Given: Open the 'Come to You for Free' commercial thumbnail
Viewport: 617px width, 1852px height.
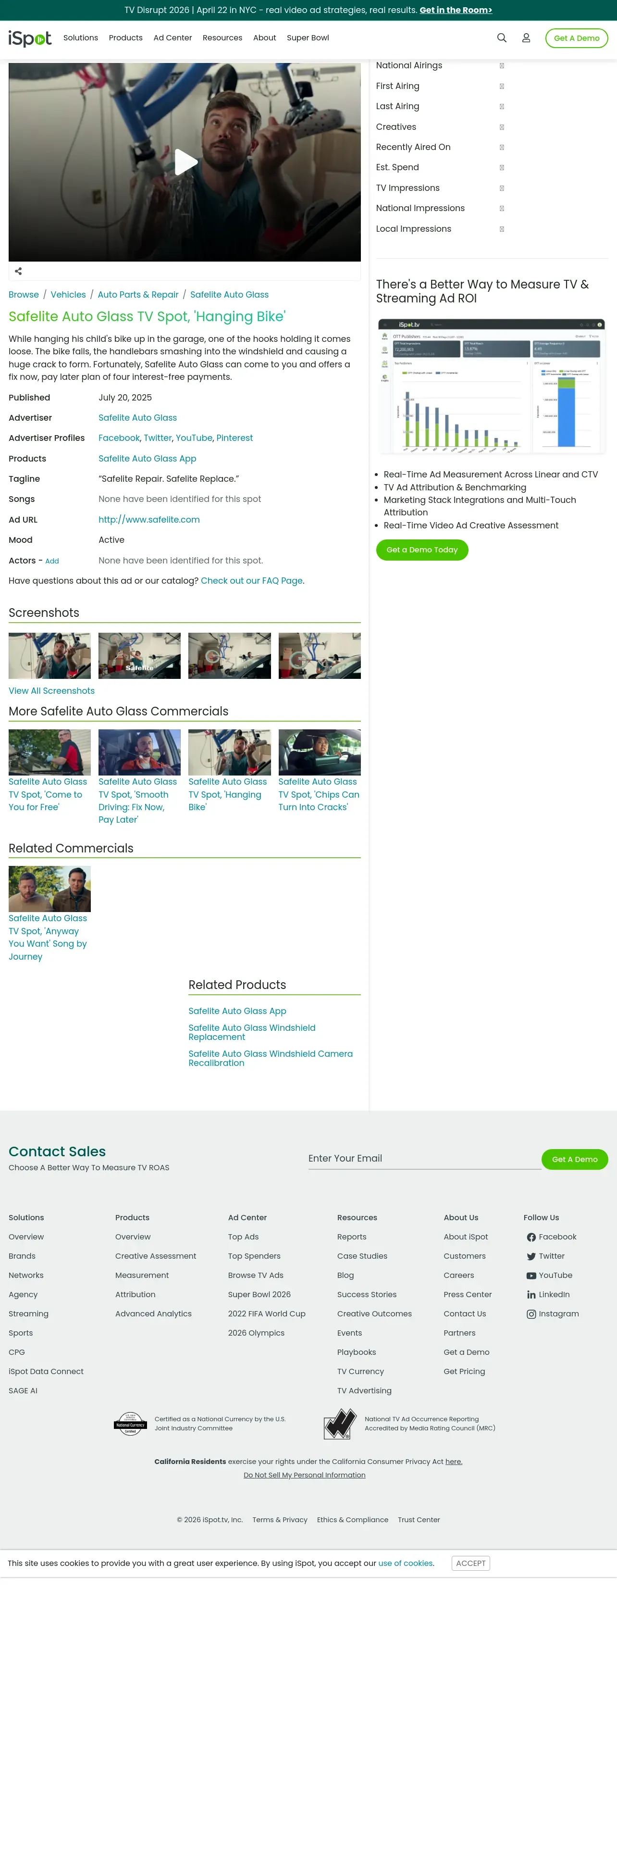Looking at the screenshot, I should tap(49, 753).
